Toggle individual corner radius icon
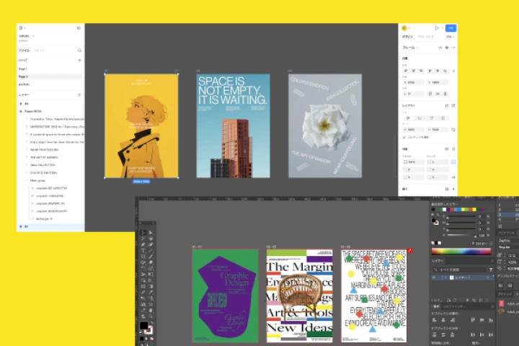The width and height of the screenshot is (519, 346). click(453, 162)
